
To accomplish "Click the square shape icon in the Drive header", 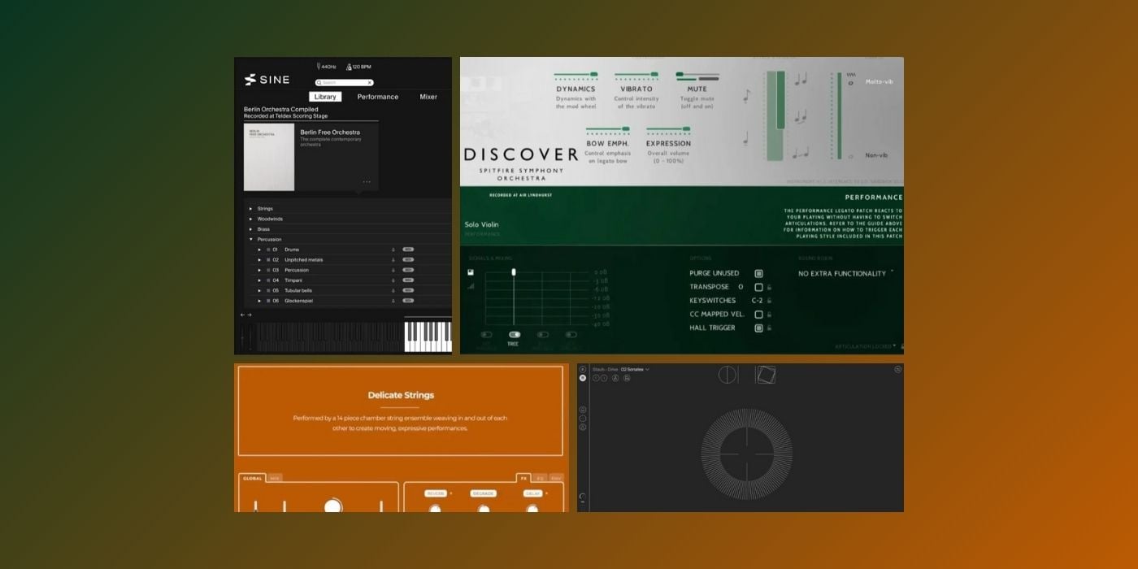I will coord(767,375).
